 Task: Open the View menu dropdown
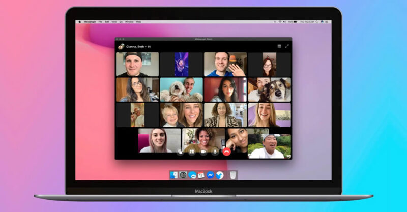click(x=114, y=22)
